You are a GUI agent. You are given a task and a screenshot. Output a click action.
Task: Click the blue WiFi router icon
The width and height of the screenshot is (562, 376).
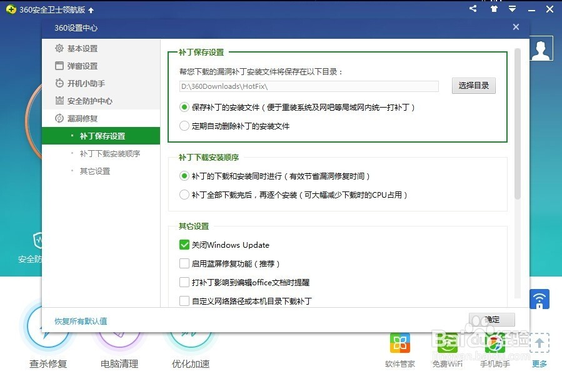coord(539,299)
